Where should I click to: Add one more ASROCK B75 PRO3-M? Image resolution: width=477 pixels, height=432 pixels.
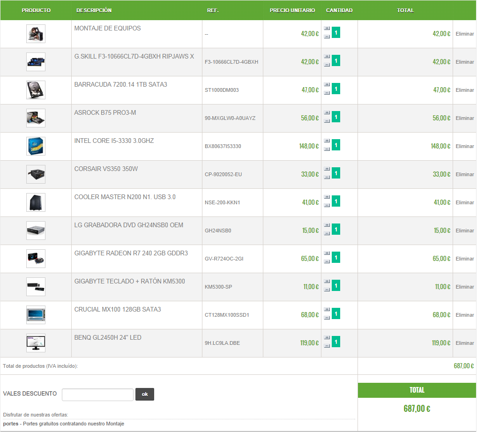(x=327, y=113)
